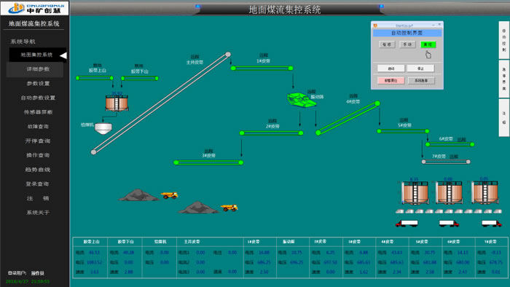Click the 停止 stop button
Screen dimensions: 510x287
tap(420, 68)
